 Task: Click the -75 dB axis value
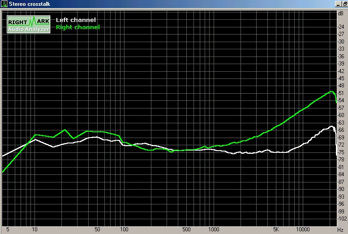click(x=341, y=152)
